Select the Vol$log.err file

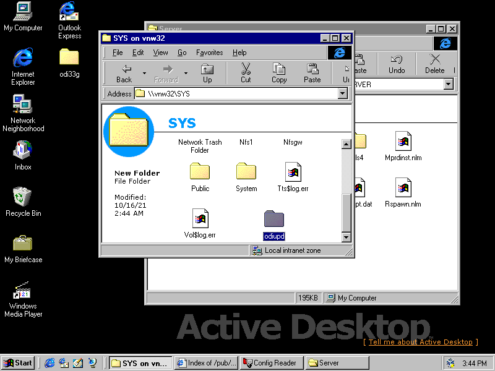200,224
